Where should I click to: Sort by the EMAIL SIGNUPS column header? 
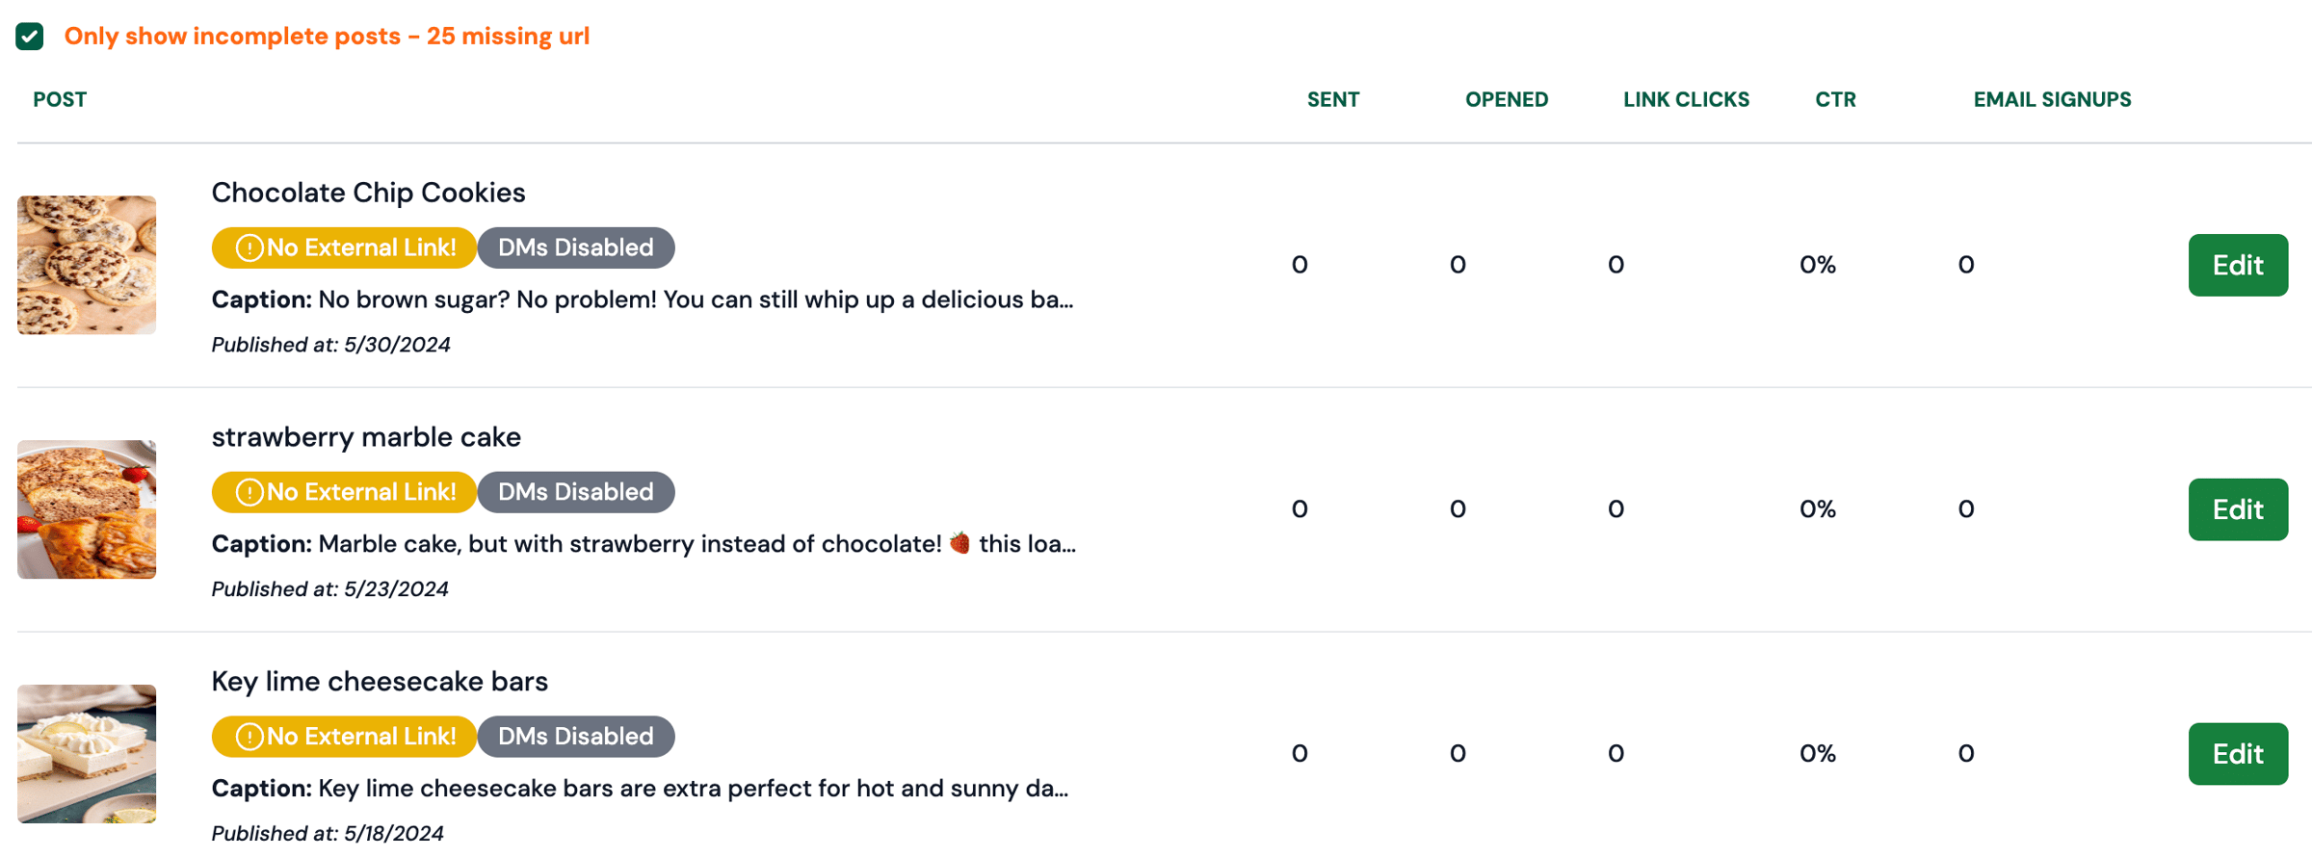[x=2052, y=100]
